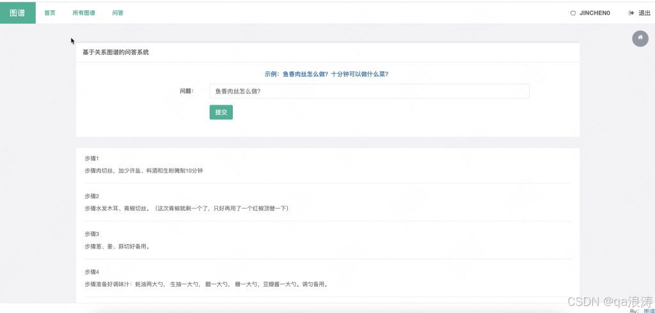The width and height of the screenshot is (655, 313).
Task: Click the round grey home button
Action: point(640,38)
